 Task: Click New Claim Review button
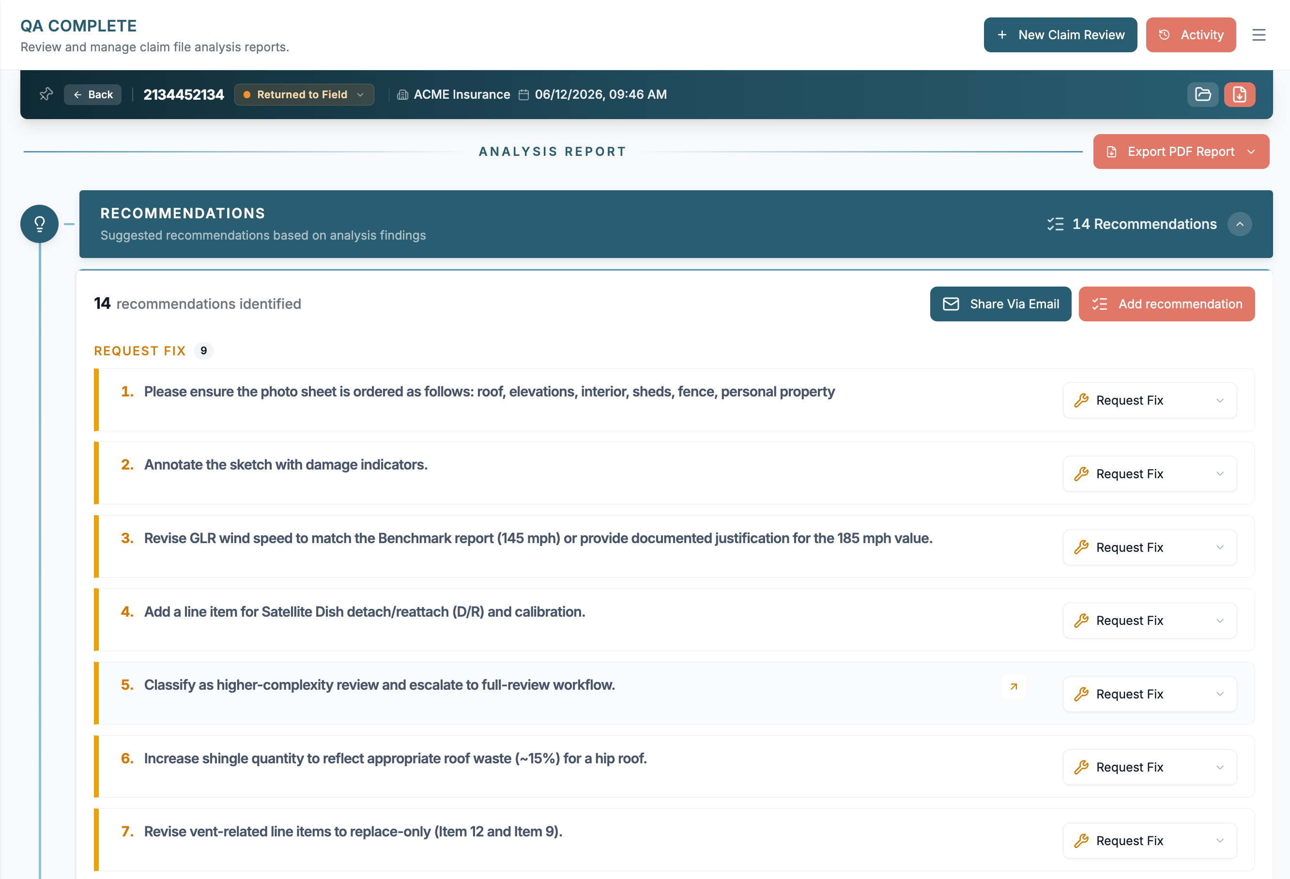[1060, 35]
